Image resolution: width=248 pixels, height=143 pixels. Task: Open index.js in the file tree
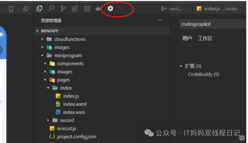pos(71,96)
